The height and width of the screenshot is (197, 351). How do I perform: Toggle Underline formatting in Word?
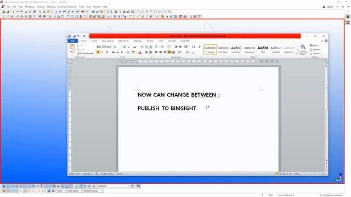(x=107, y=52)
